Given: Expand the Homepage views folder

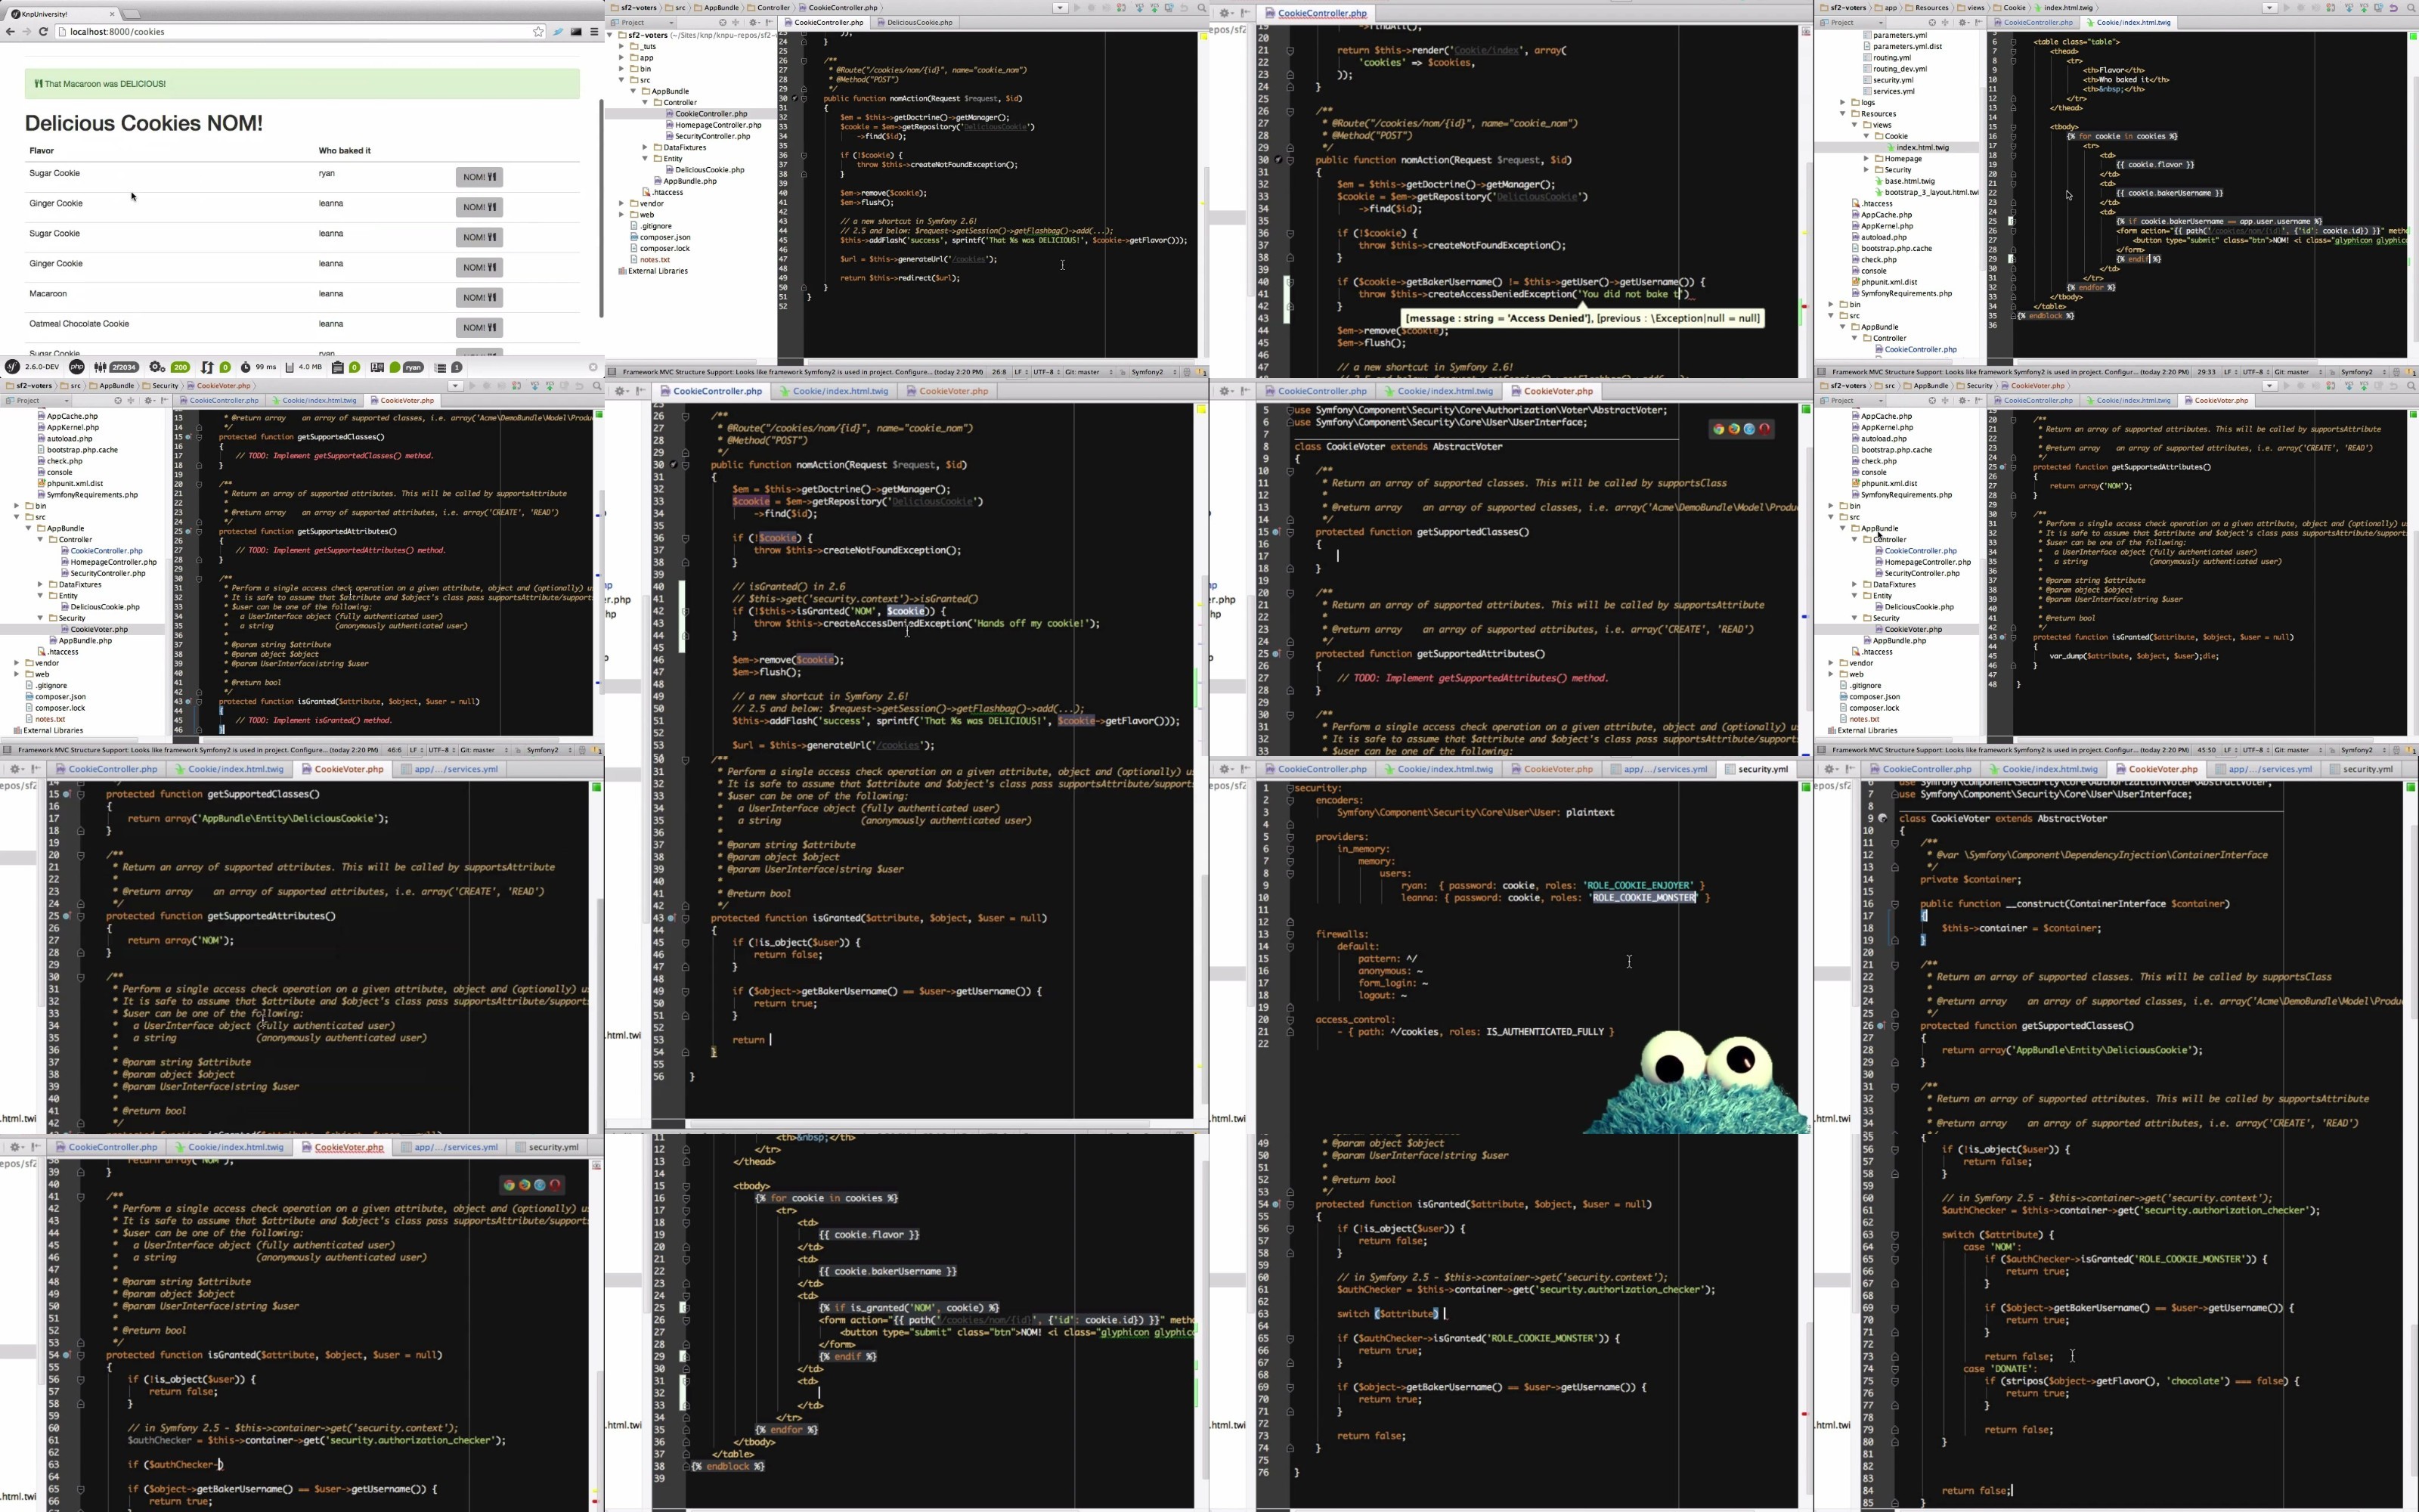Looking at the screenshot, I should 1866,158.
